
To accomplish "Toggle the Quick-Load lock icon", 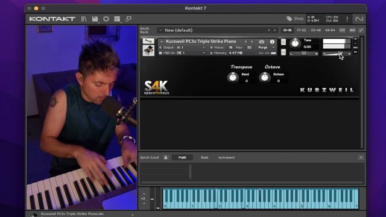I will [x=166, y=157].
